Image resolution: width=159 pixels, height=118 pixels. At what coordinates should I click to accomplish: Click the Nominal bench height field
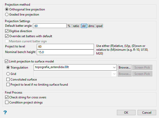(x=65, y=52)
